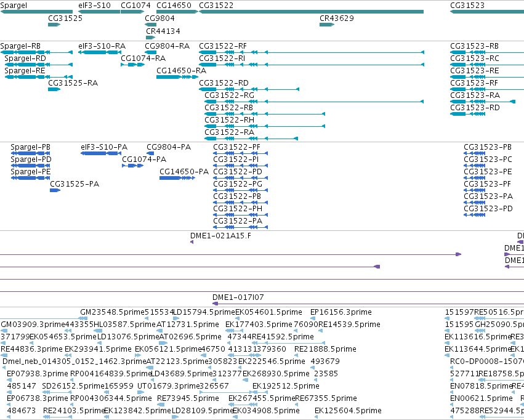Open the Spargel-PE protein label
The image size is (524, 420).
click(x=30, y=172)
